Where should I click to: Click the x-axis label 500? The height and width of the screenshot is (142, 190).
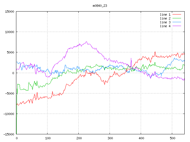[x=172, y=138]
